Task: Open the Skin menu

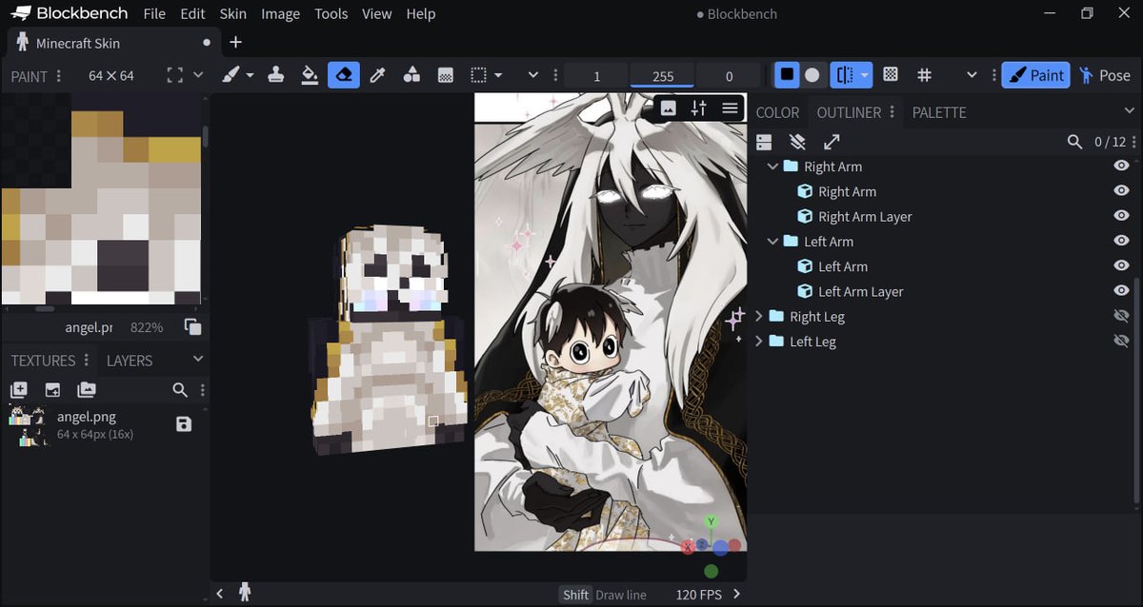Action: point(232,13)
